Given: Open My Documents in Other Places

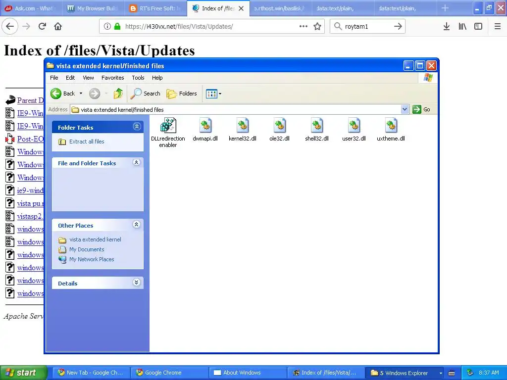Looking at the screenshot, I should pyautogui.click(x=87, y=249).
